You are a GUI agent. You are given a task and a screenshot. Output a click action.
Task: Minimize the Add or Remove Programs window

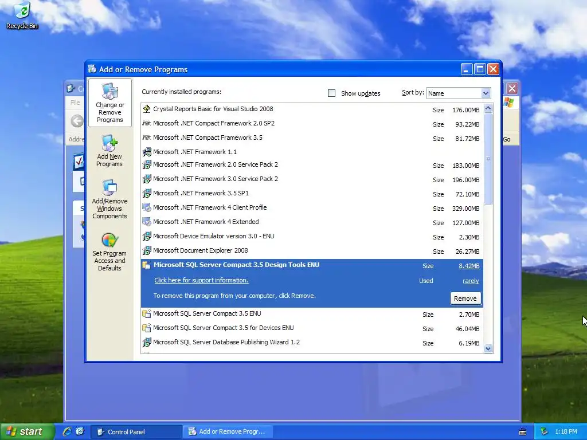click(467, 69)
